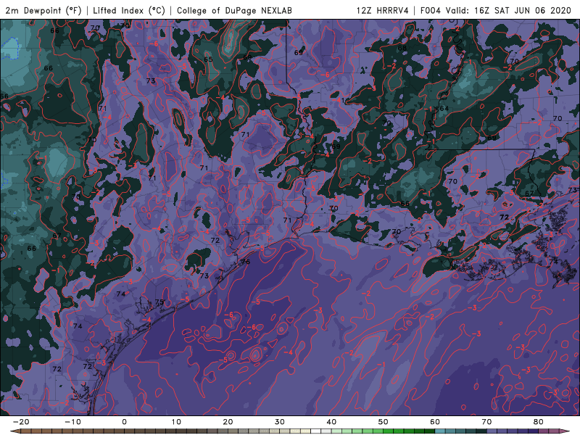Click the 10 label on the color scale
580x435 pixels.
176,422
